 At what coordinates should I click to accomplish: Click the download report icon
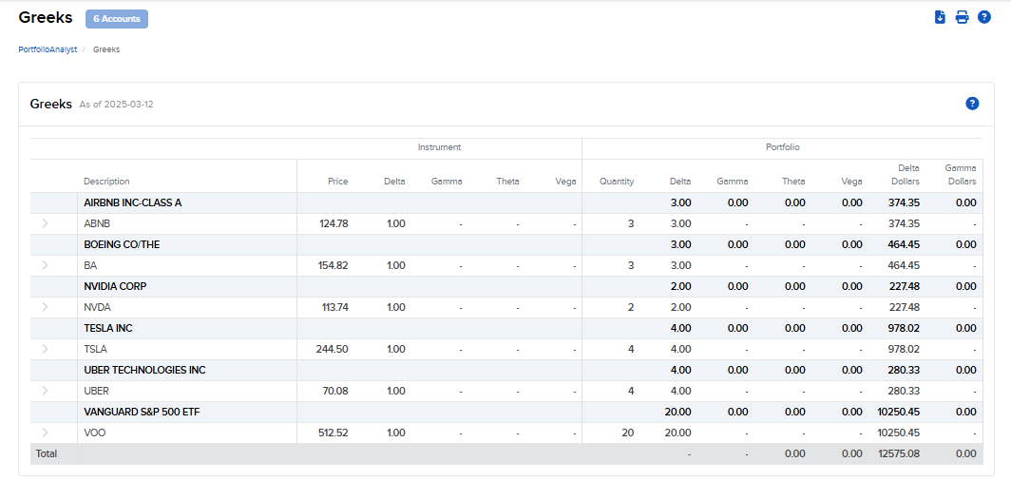tap(940, 17)
